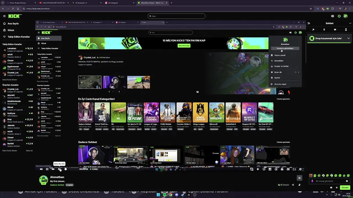353x198 pixels.
Task: Click the chat bubble icon in Sohbet header
Action: click(335, 30)
